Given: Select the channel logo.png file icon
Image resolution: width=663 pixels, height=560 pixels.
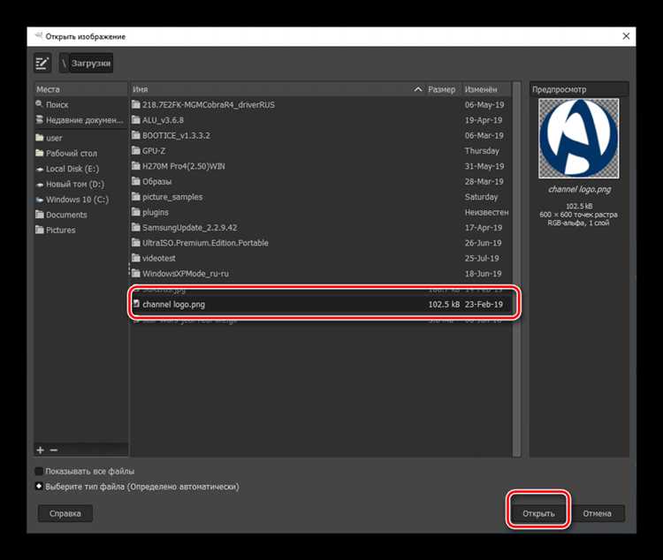Looking at the screenshot, I should [136, 304].
